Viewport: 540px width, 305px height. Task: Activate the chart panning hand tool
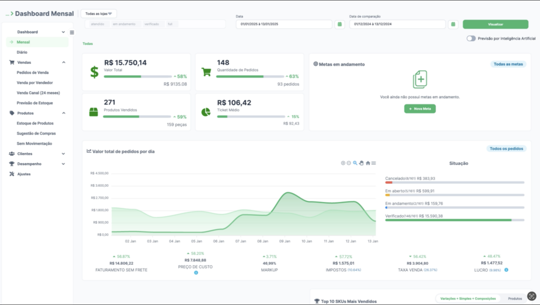tap(361, 163)
